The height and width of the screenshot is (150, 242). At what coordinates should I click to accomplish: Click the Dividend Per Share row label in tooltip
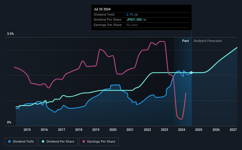(x=108, y=20)
